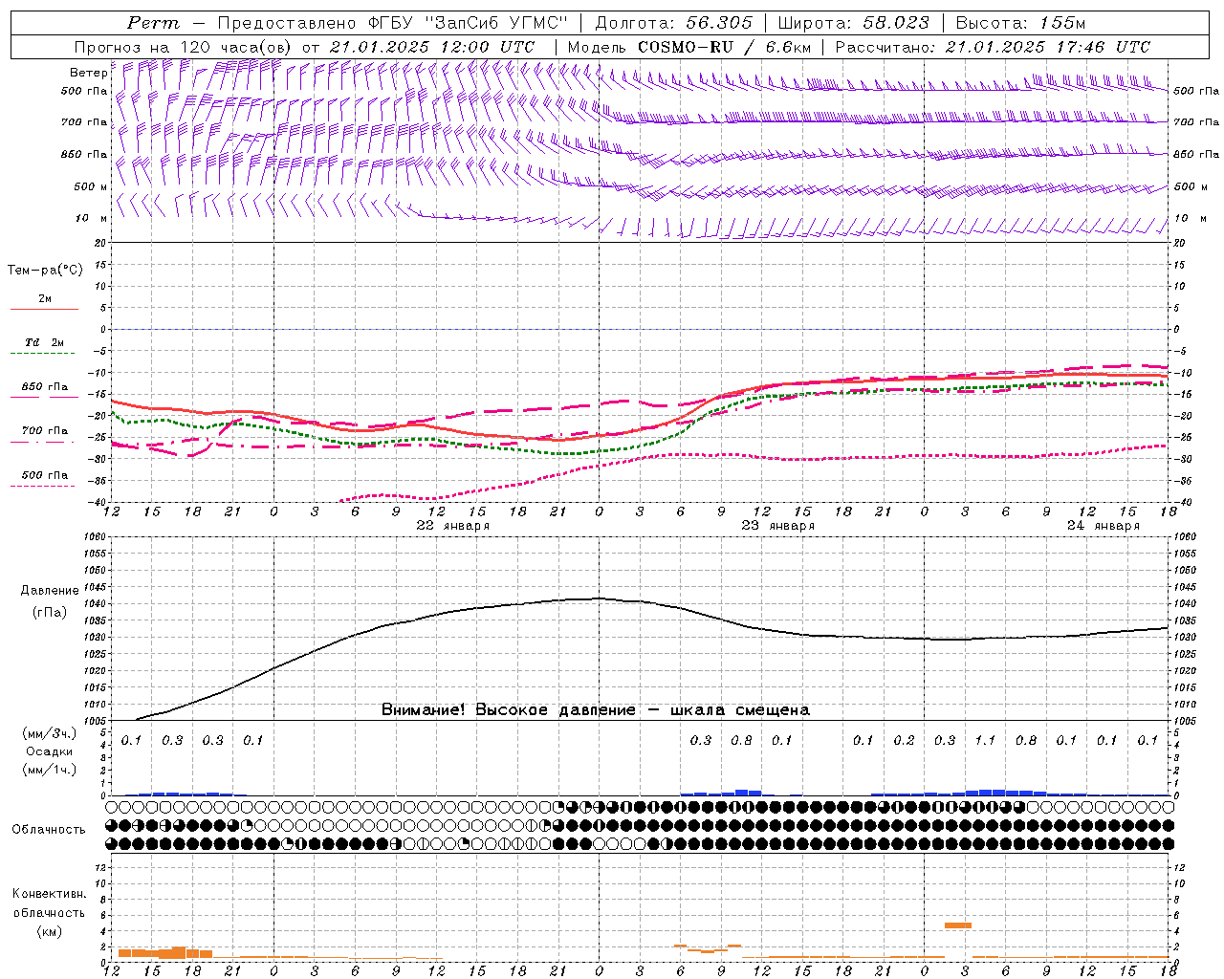1224x979 pixels.
Task: Click the "Конвективн." convective cloud label
Action: tap(50, 894)
